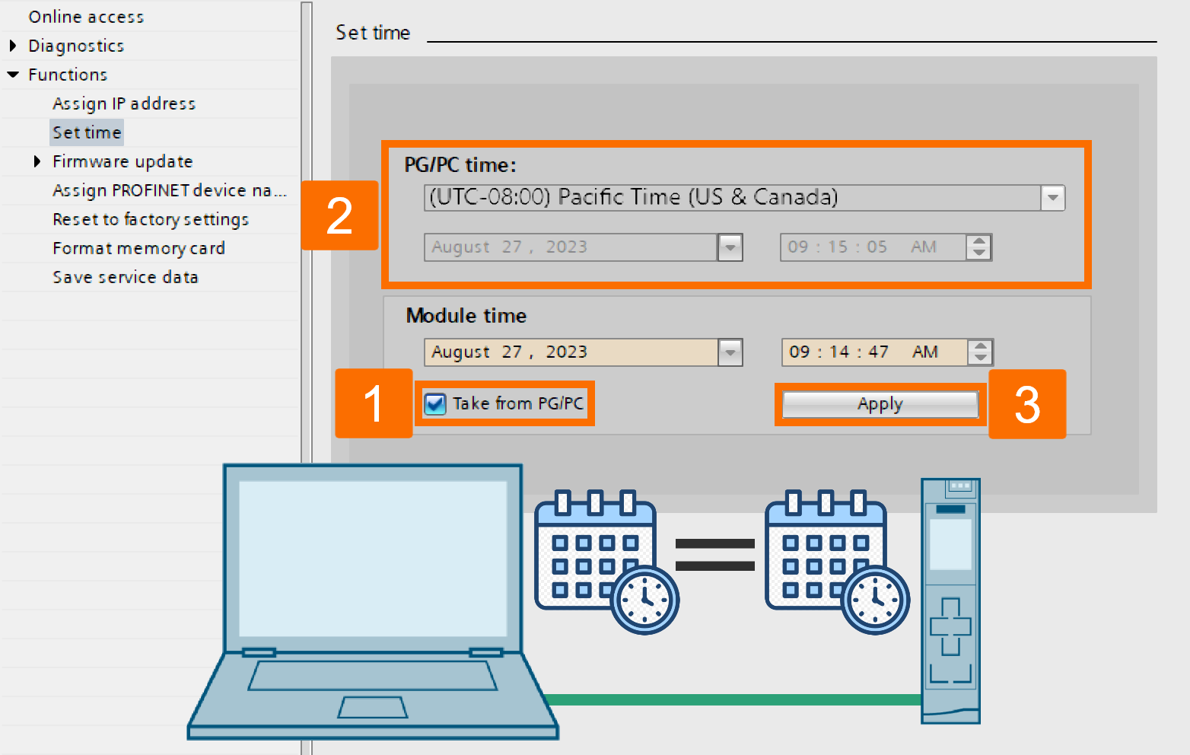The width and height of the screenshot is (1190, 755).
Task: Open the PG/PC date dropdown for August 27
Action: click(730, 247)
